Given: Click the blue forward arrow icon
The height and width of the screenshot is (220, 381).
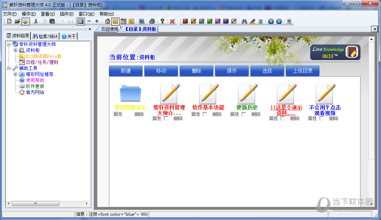Looking at the screenshot, I should click(279, 21).
